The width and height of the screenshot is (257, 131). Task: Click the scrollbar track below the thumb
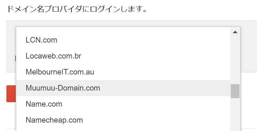tap(235, 114)
